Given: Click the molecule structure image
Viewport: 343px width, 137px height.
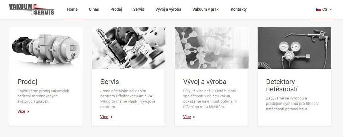Looking at the screenshot, I should 212,48.
